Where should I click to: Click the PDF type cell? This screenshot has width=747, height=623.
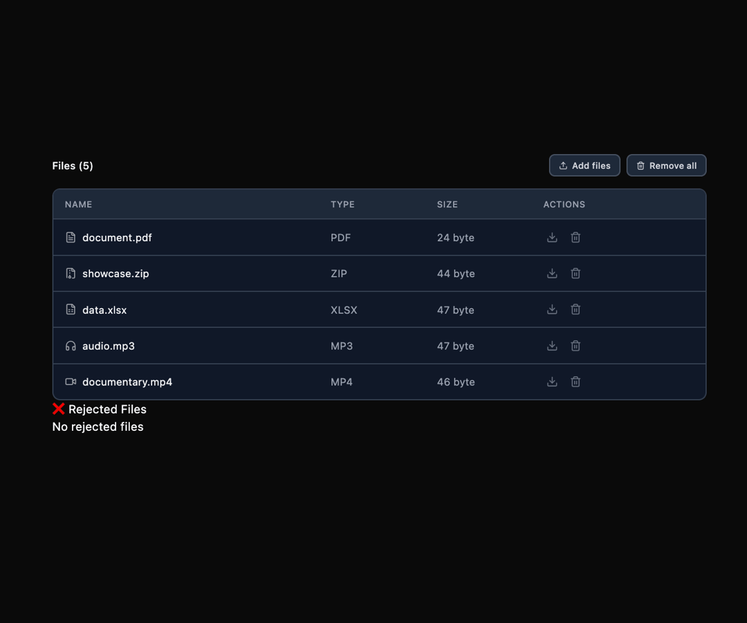340,238
